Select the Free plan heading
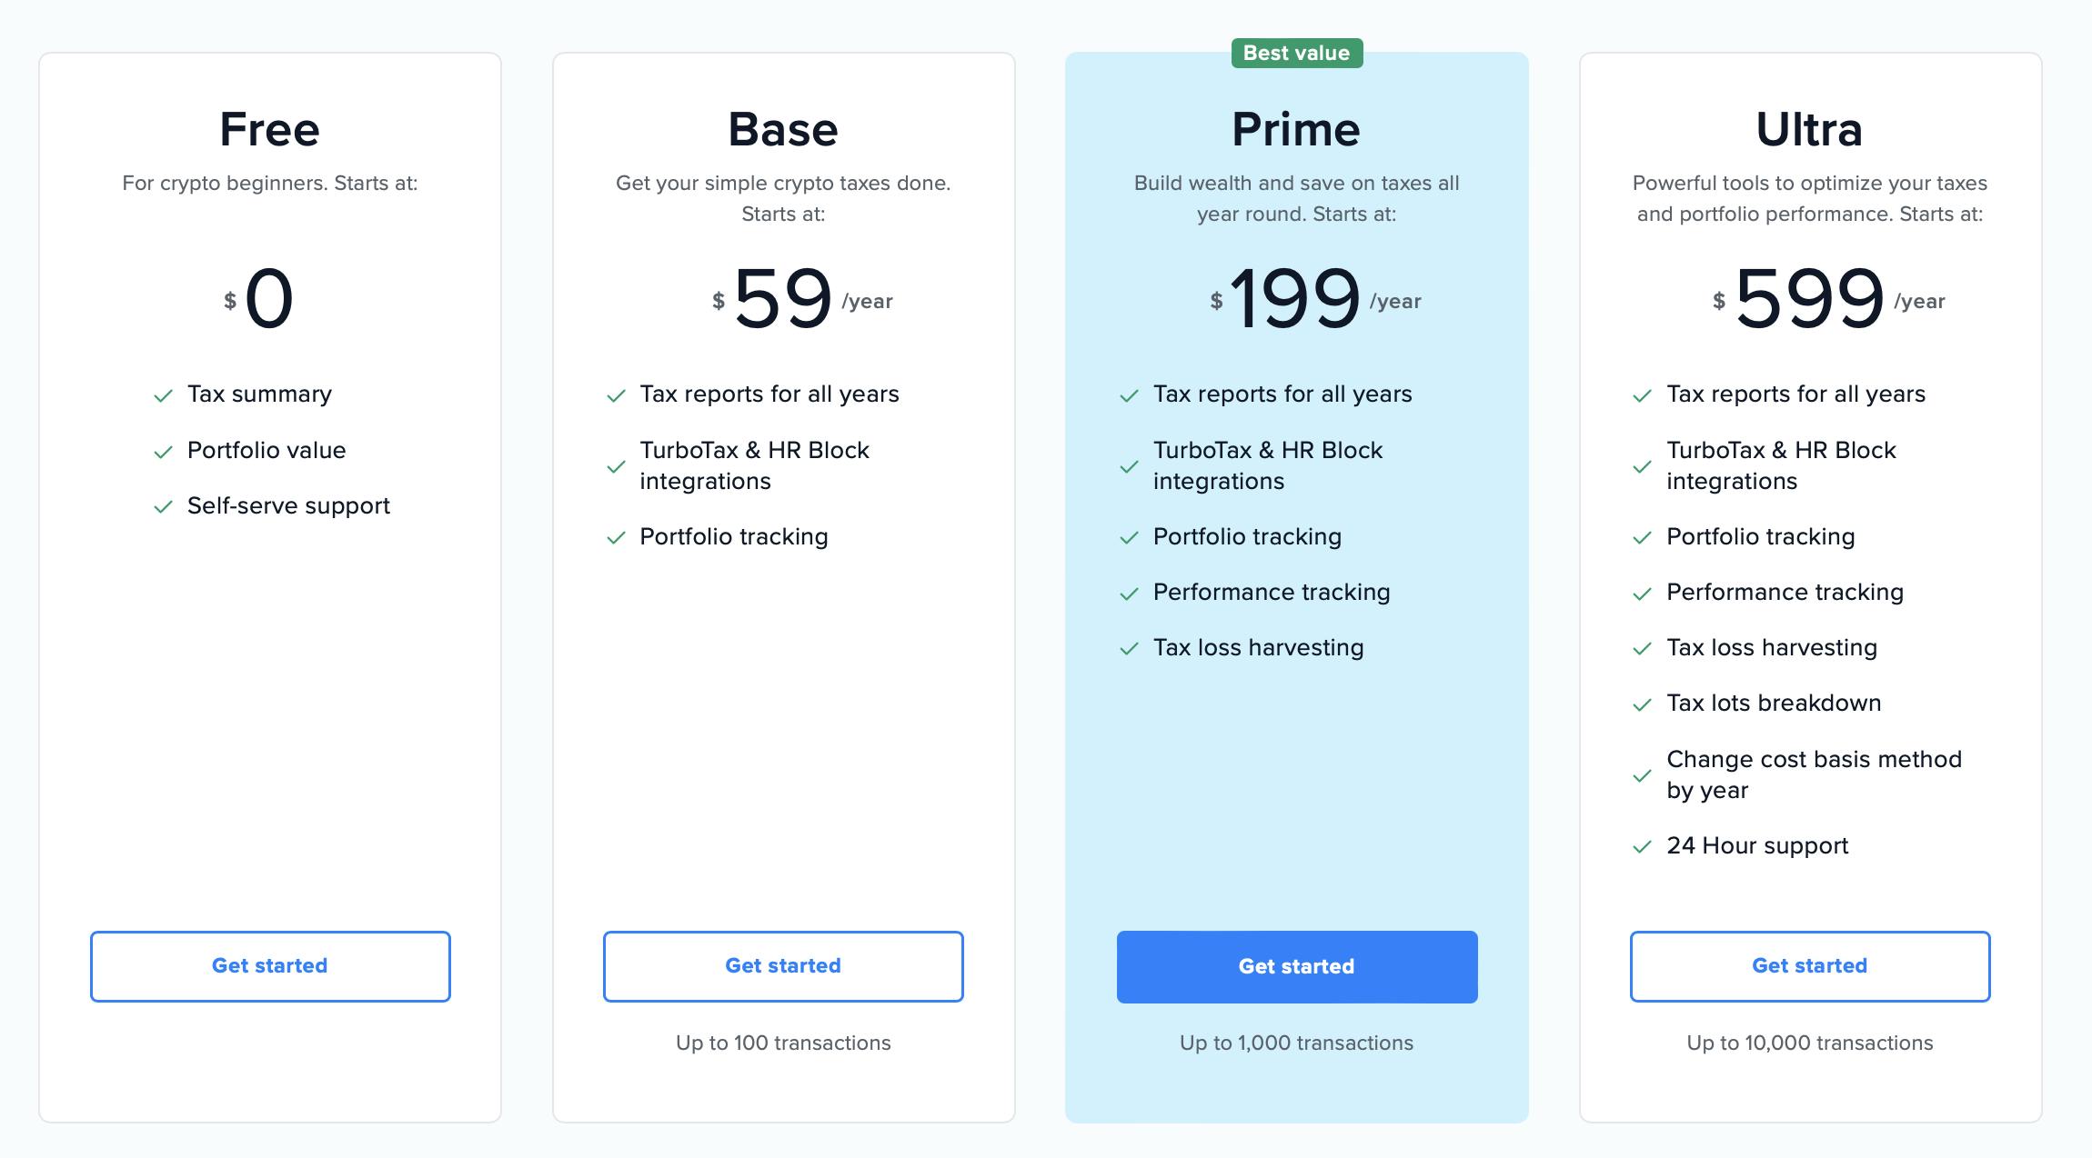2092x1158 pixels. click(x=270, y=129)
